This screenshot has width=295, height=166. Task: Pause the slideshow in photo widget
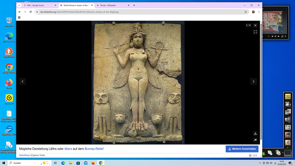coord(275,36)
